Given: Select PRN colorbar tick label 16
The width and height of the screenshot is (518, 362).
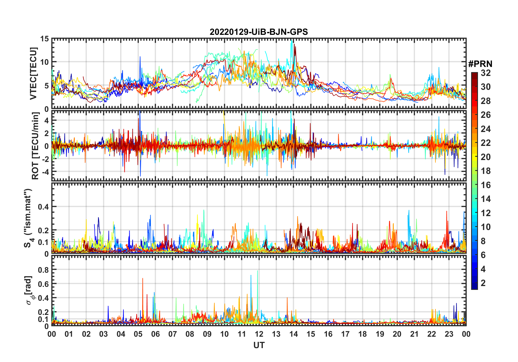Looking at the screenshot, I should click(486, 185).
